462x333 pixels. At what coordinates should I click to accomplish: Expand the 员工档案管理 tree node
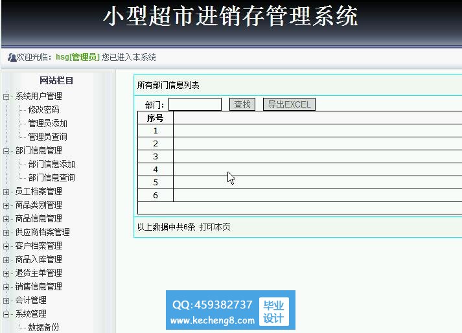(6, 192)
